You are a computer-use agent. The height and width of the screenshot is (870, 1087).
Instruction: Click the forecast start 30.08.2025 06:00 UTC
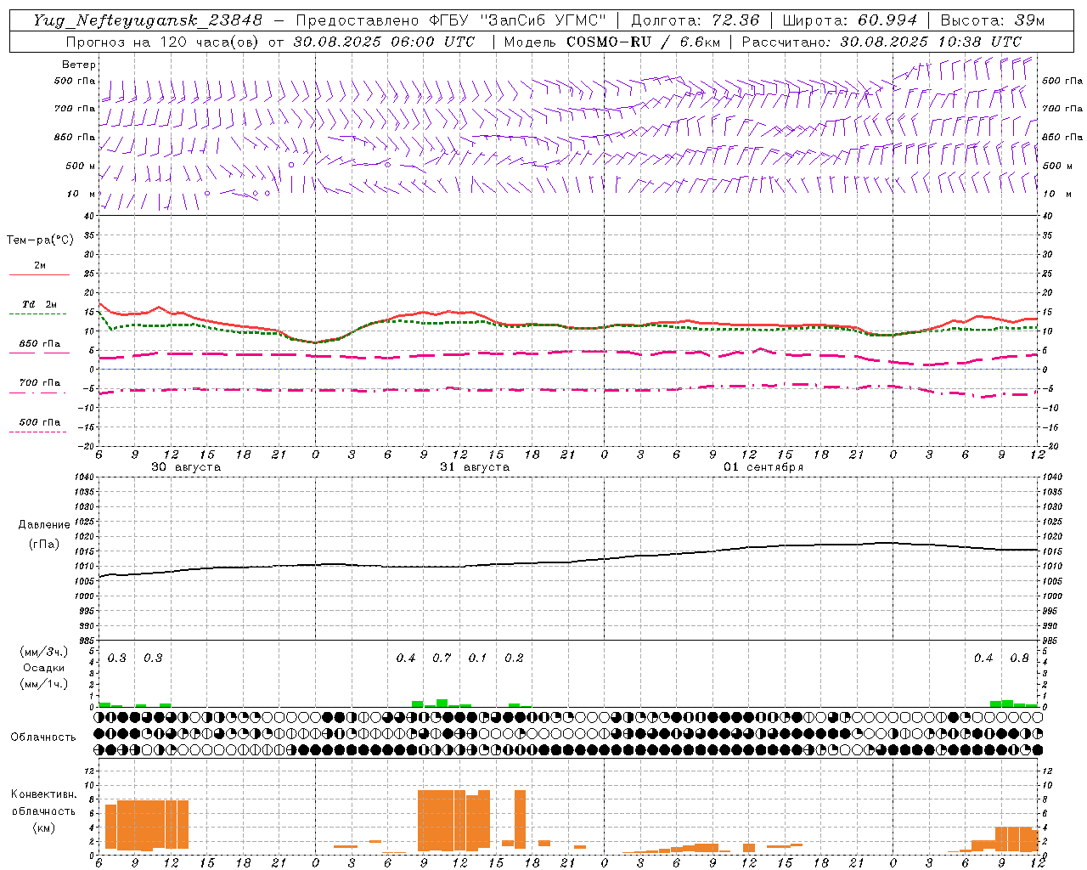384,42
